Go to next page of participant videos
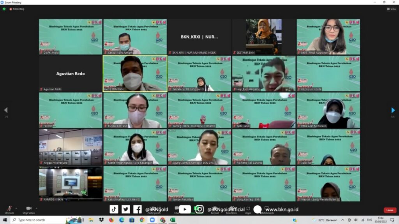 tap(393, 110)
